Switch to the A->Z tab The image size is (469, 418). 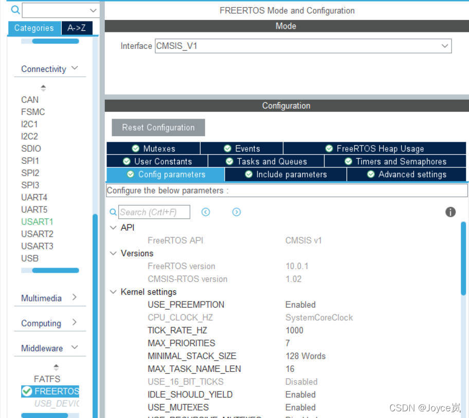[x=77, y=28]
